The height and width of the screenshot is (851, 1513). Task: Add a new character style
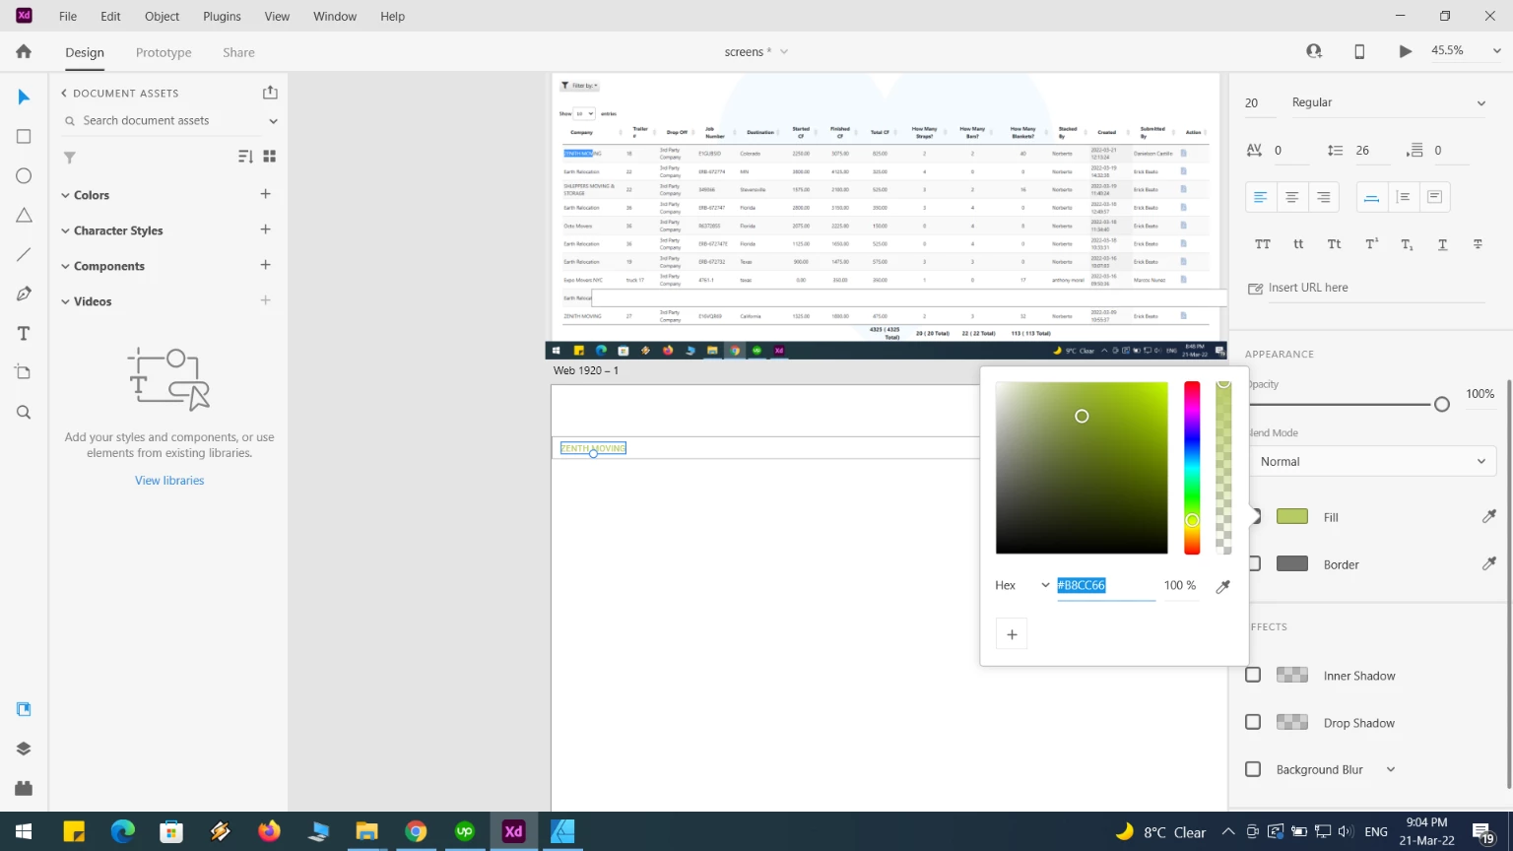click(x=265, y=229)
